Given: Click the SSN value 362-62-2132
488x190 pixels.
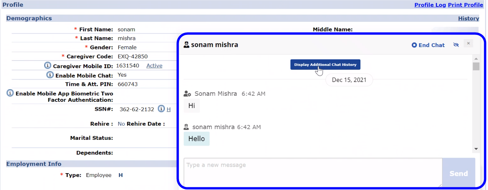Looking at the screenshot, I should pos(137,109).
